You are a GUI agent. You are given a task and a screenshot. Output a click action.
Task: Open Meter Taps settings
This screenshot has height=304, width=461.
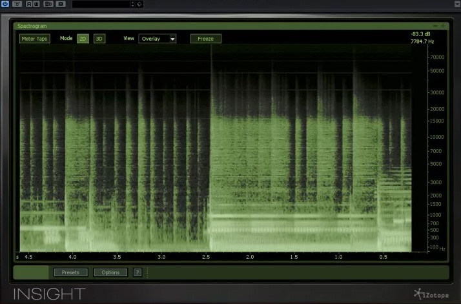(35, 39)
